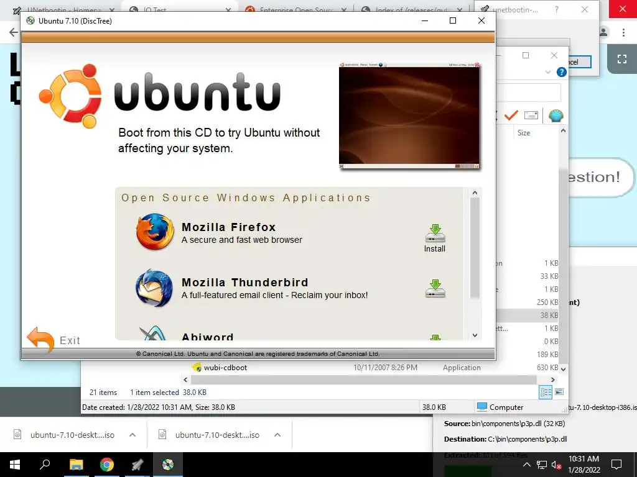This screenshot has width=637, height=477.
Task: Open second ubuntu-7.10 iso download item
Action: coord(209,435)
